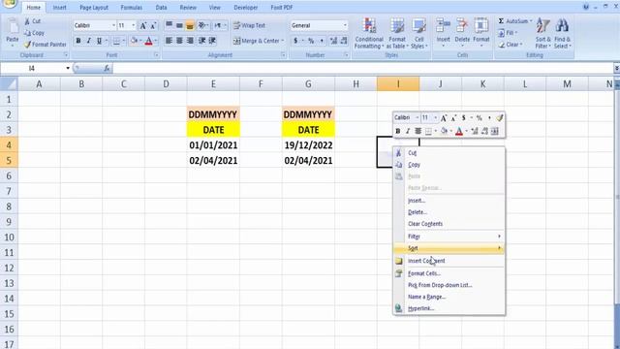This screenshot has height=349, width=620.
Task: Open Cell Styles gallery
Action: (418, 34)
